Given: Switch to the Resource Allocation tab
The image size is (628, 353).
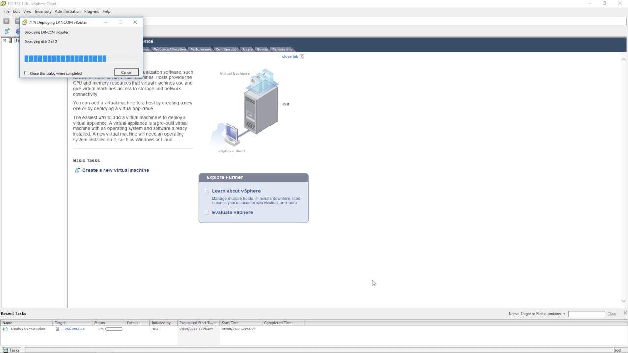Looking at the screenshot, I should coord(169,50).
